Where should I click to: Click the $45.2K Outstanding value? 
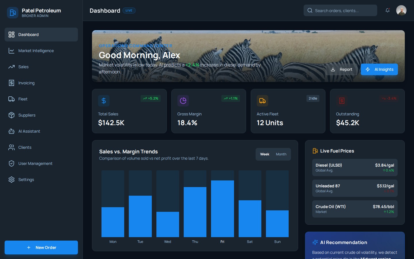click(348, 123)
